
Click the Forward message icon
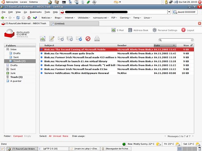[x=79, y=39]
